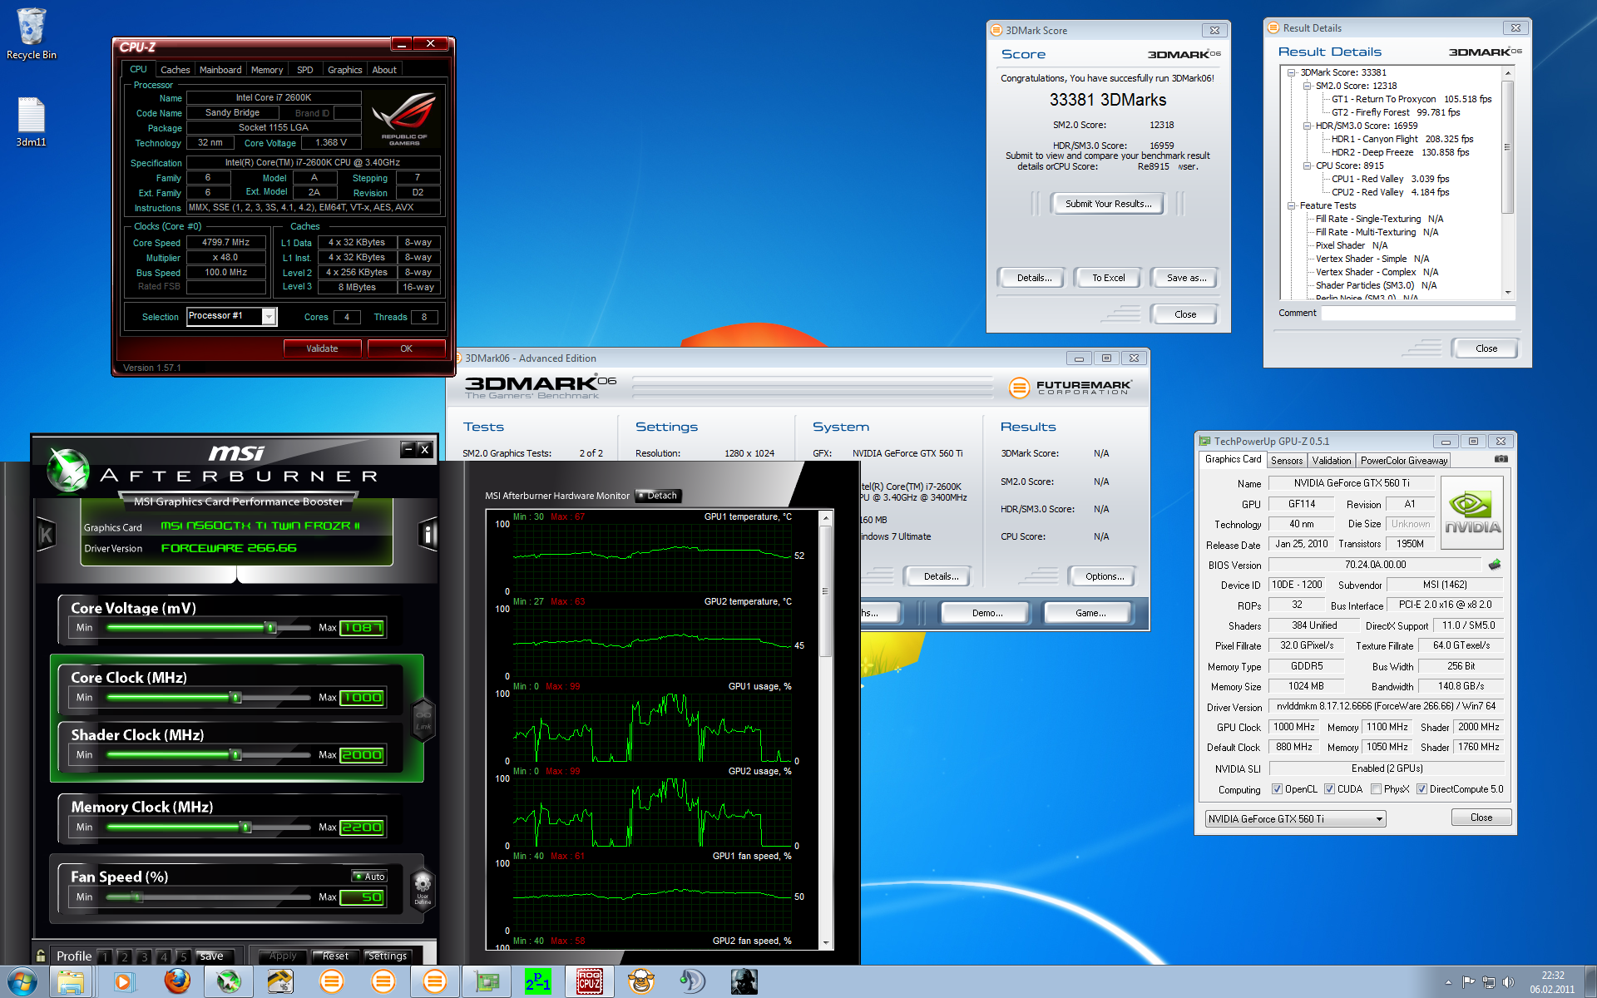Open the Windows Start menu
Image resolution: width=1597 pixels, height=998 pixels.
22,982
